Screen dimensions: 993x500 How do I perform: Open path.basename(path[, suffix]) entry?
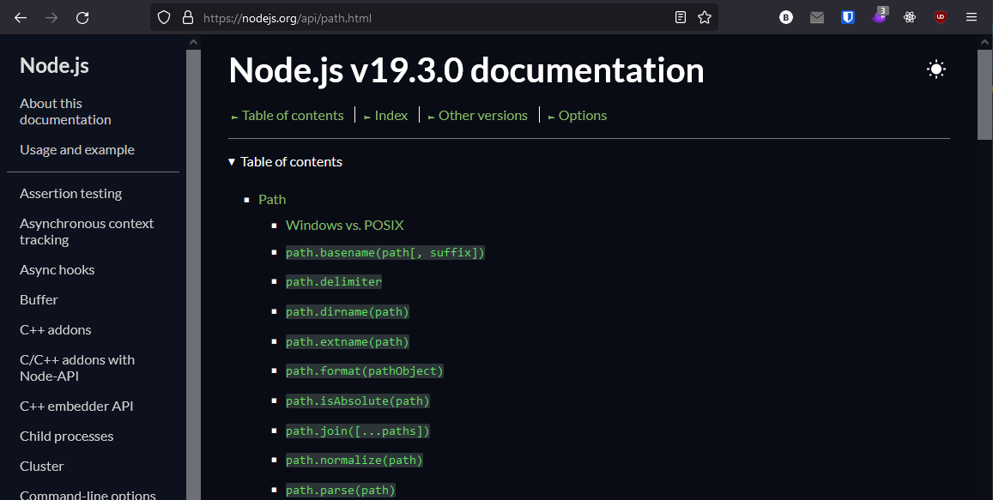point(385,252)
